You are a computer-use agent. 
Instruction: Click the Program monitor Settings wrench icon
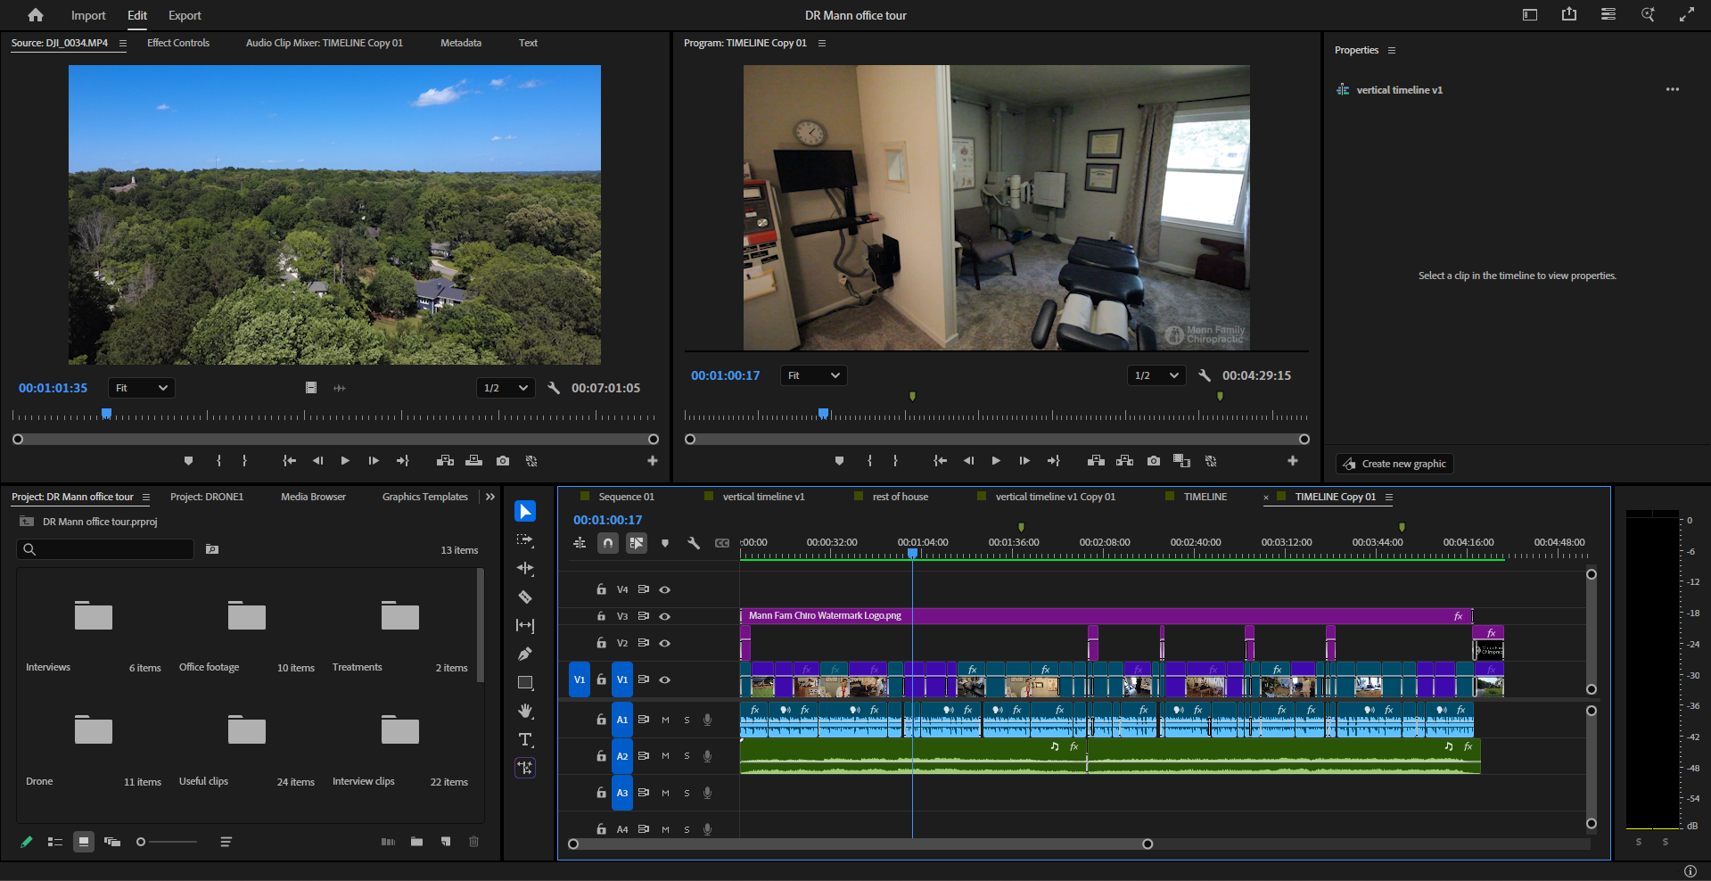tap(1205, 375)
